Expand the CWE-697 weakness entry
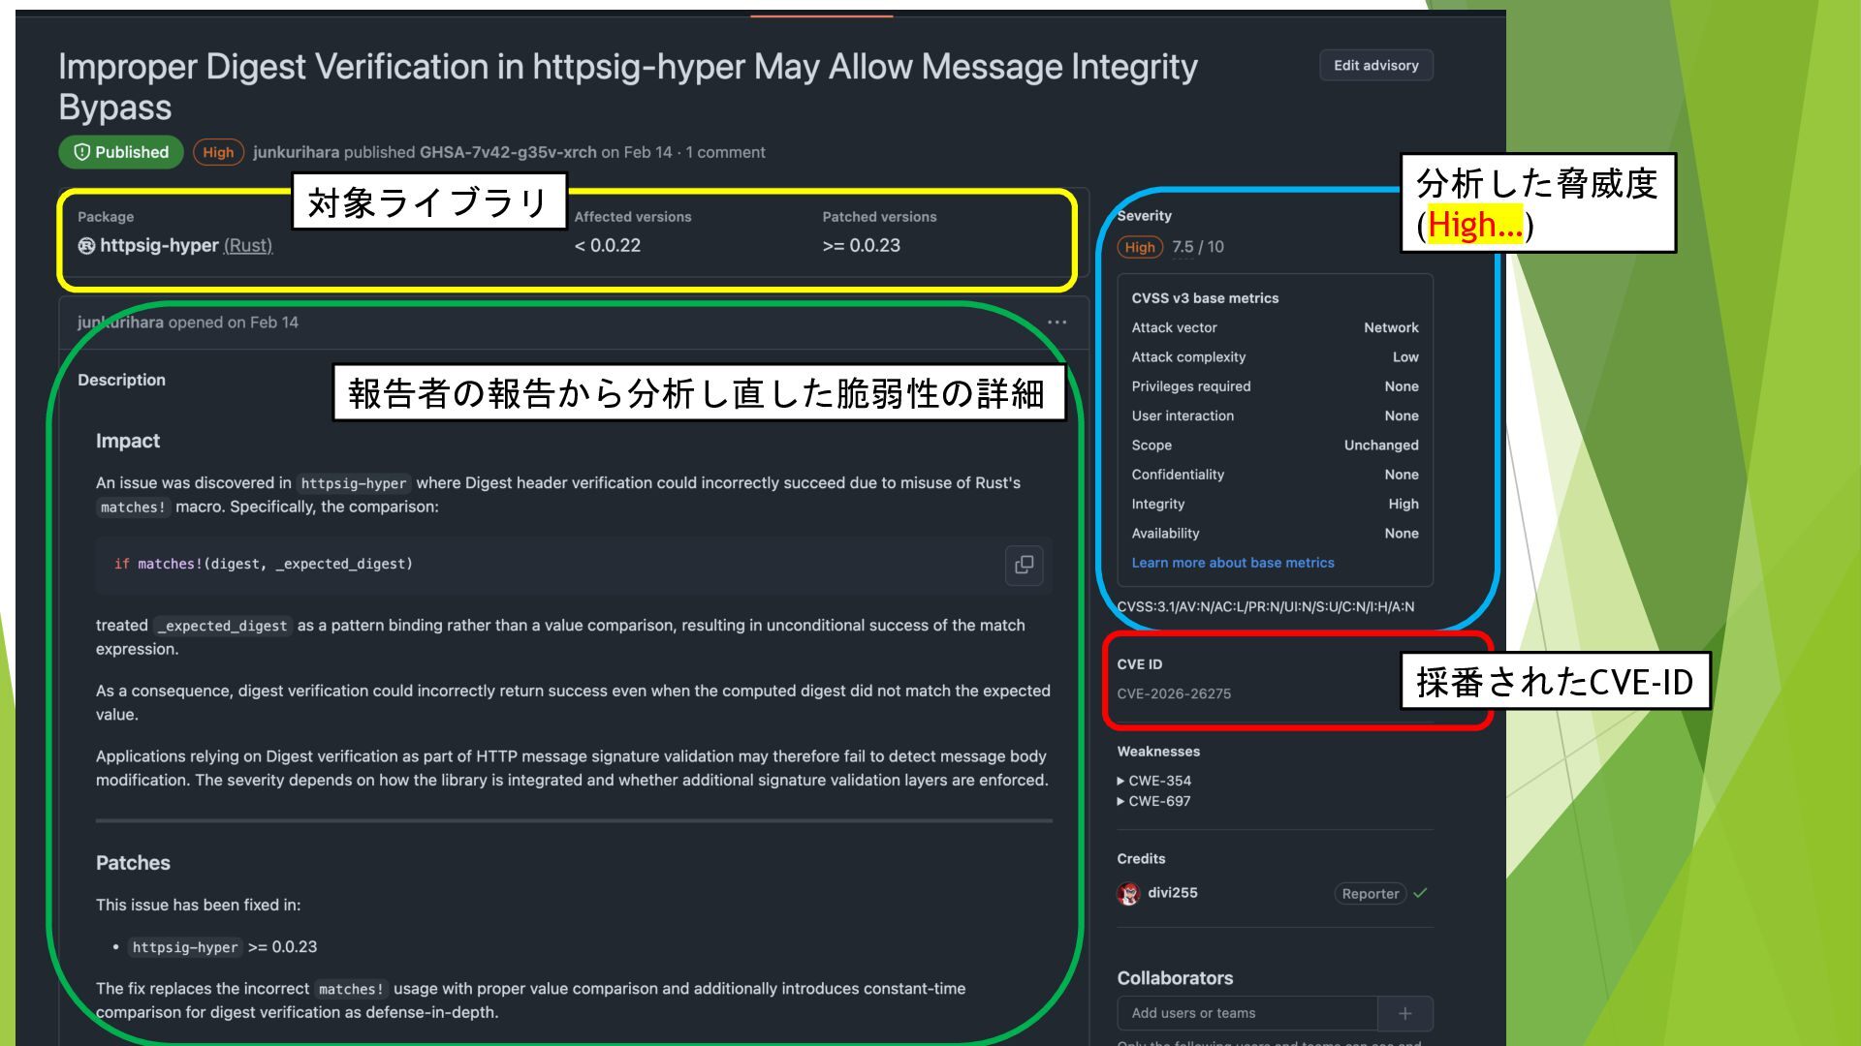The width and height of the screenshot is (1861, 1046). tap(1153, 801)
